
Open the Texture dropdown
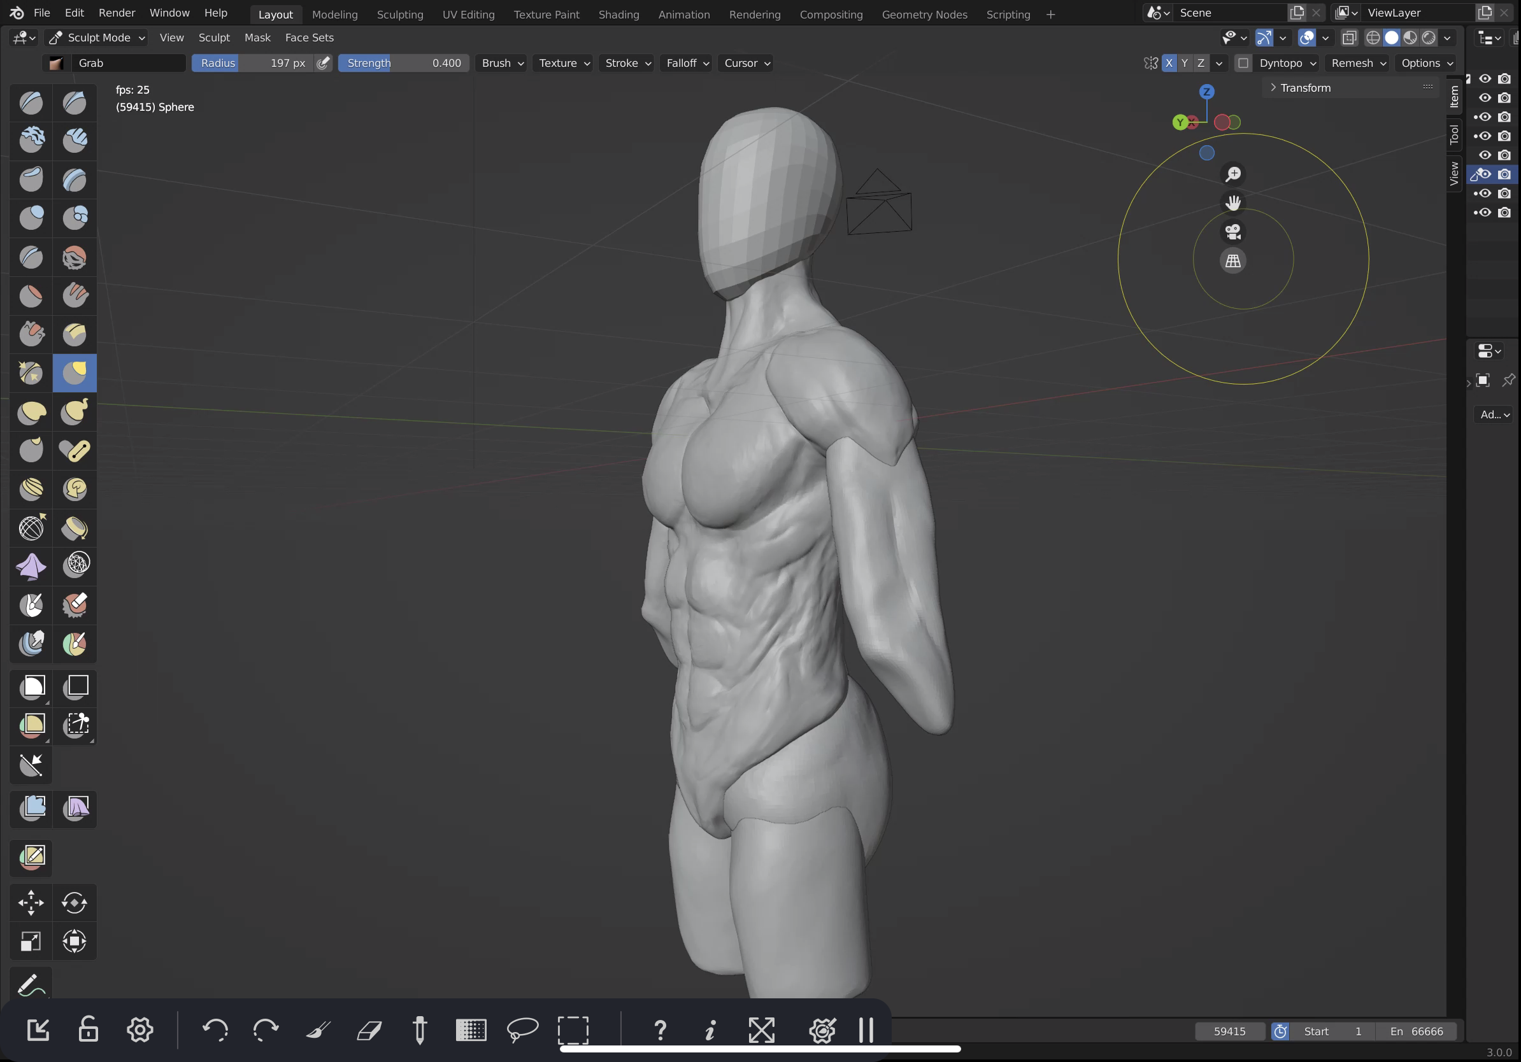[x=563, y=63]
